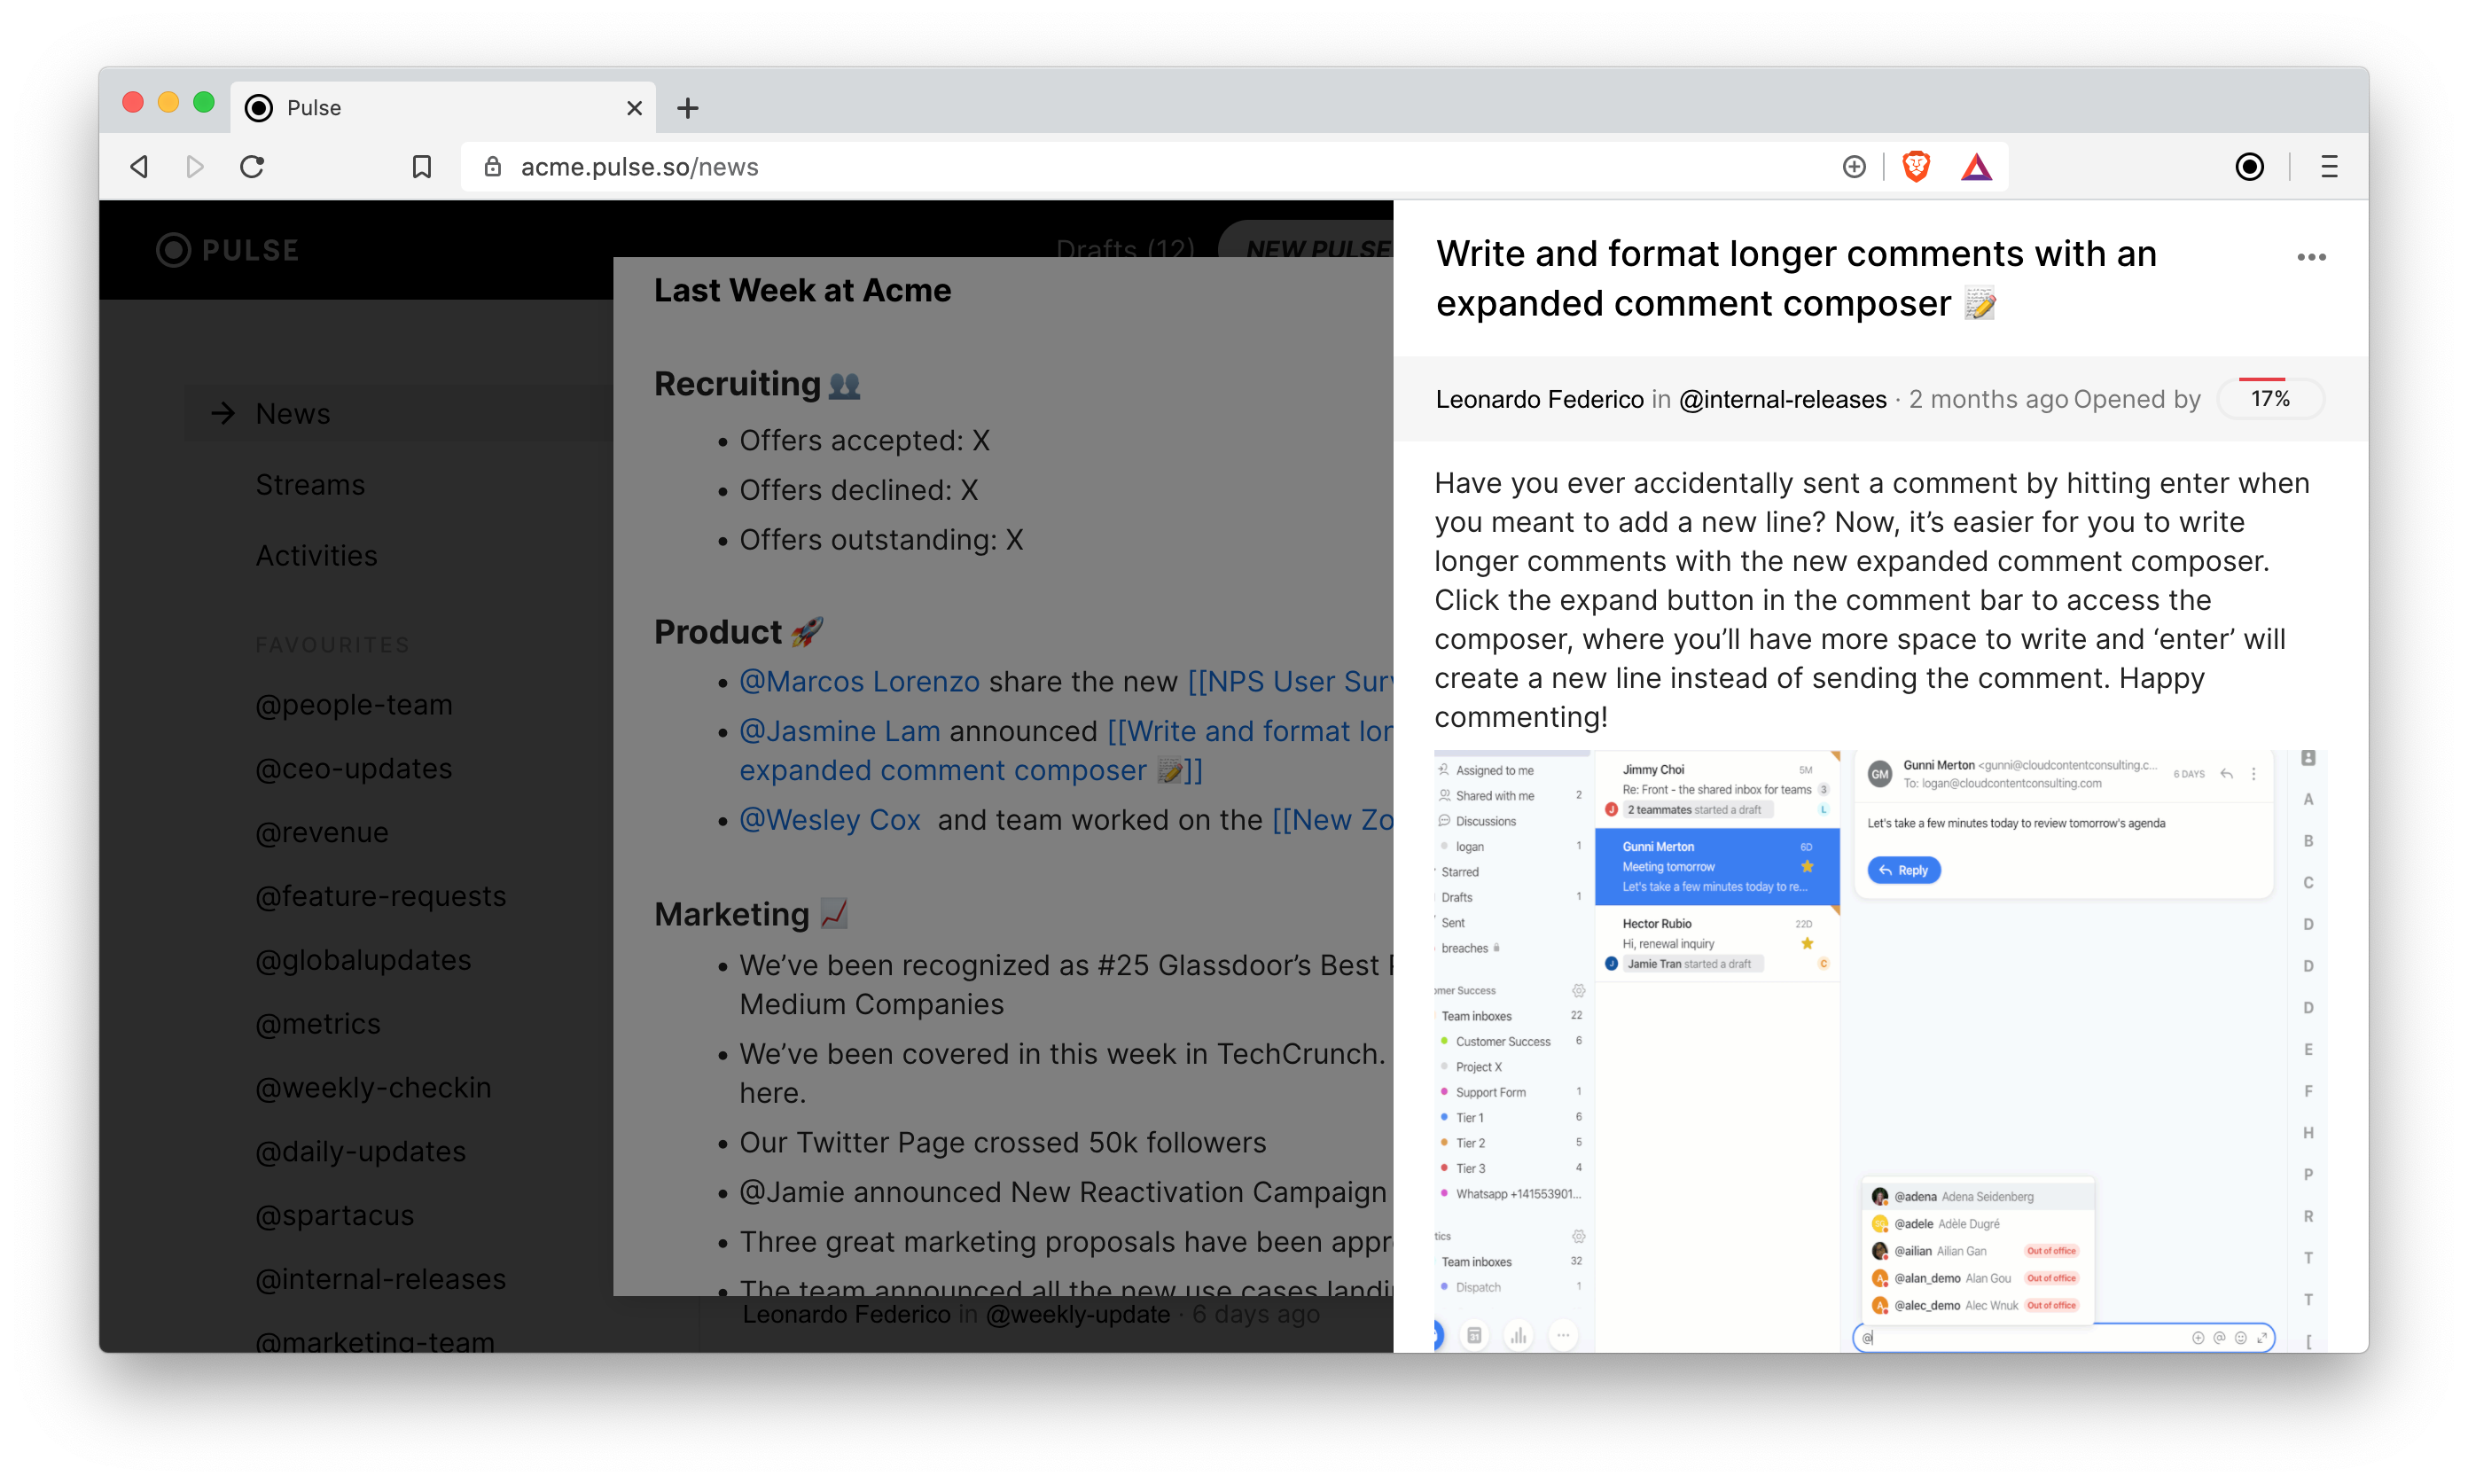Click the Brave rewards triangle icon
The height and width of the screenshot is (1484, 2468).
pos(1976,167)
